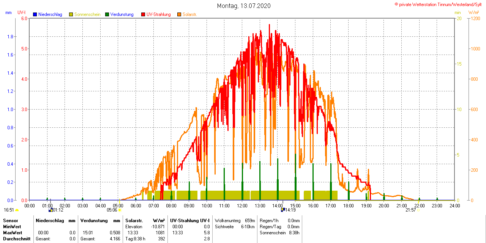Click the 06:00 time axis label
The width and height of the screenshot is (486, 243).
136,206
